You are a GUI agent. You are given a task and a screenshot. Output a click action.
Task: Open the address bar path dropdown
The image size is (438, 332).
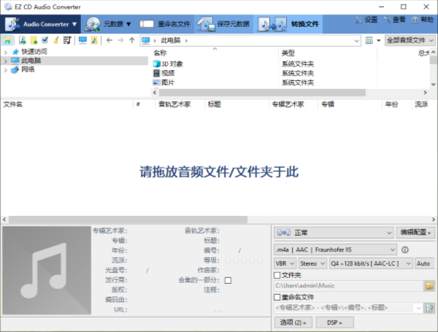point(356,41)
